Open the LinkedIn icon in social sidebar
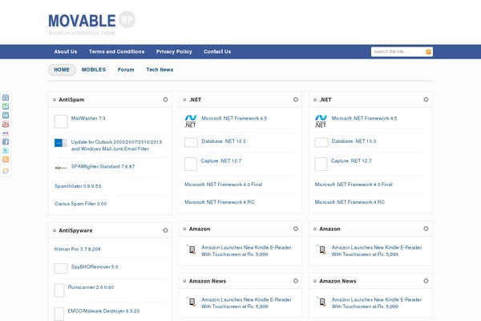This screenshot has height=321, width=481. click(6, 116)
